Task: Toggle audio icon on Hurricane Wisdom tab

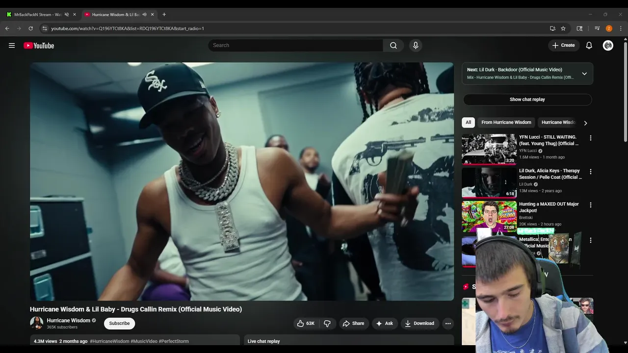Action: (x=144, y=14)
